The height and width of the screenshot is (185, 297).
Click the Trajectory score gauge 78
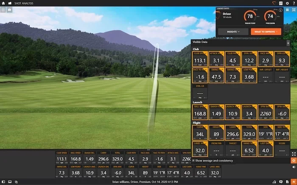250,17
